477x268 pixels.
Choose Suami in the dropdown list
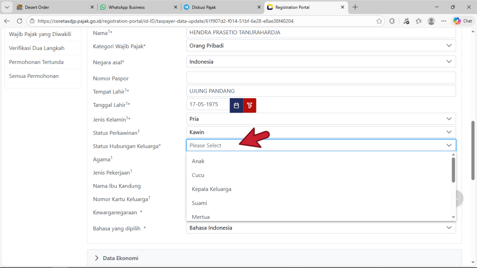(199, 203)
